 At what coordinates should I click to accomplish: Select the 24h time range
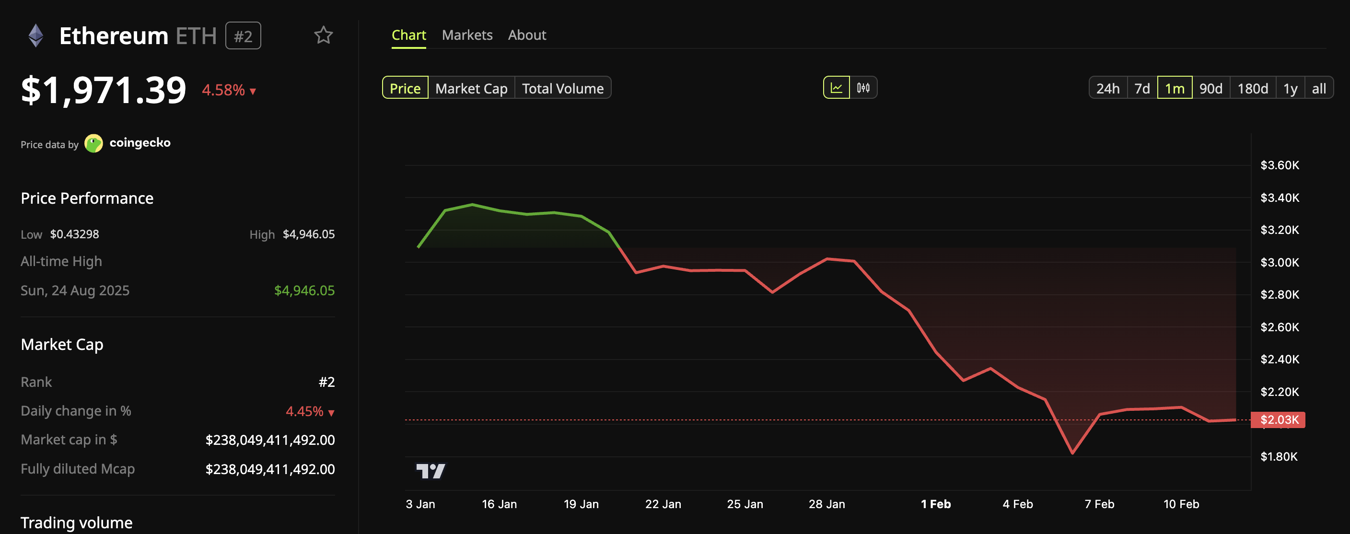pyautogui.click(x=1107, y=88)
